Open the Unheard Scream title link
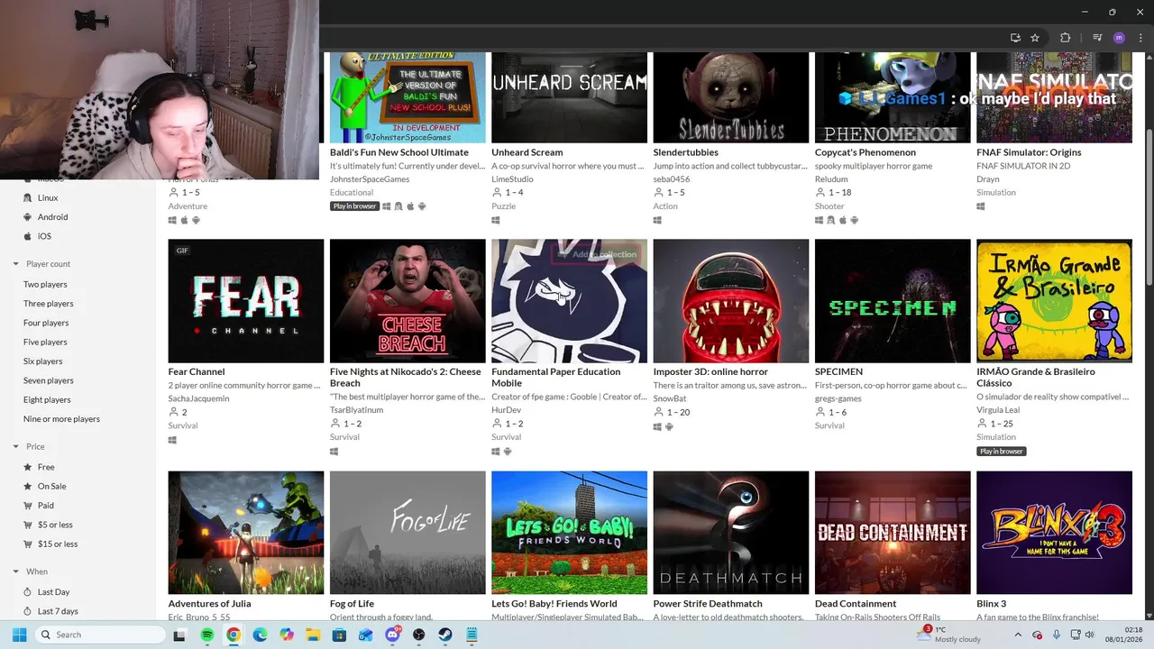Screen dimensions: 1154x649 pos(527,152)
